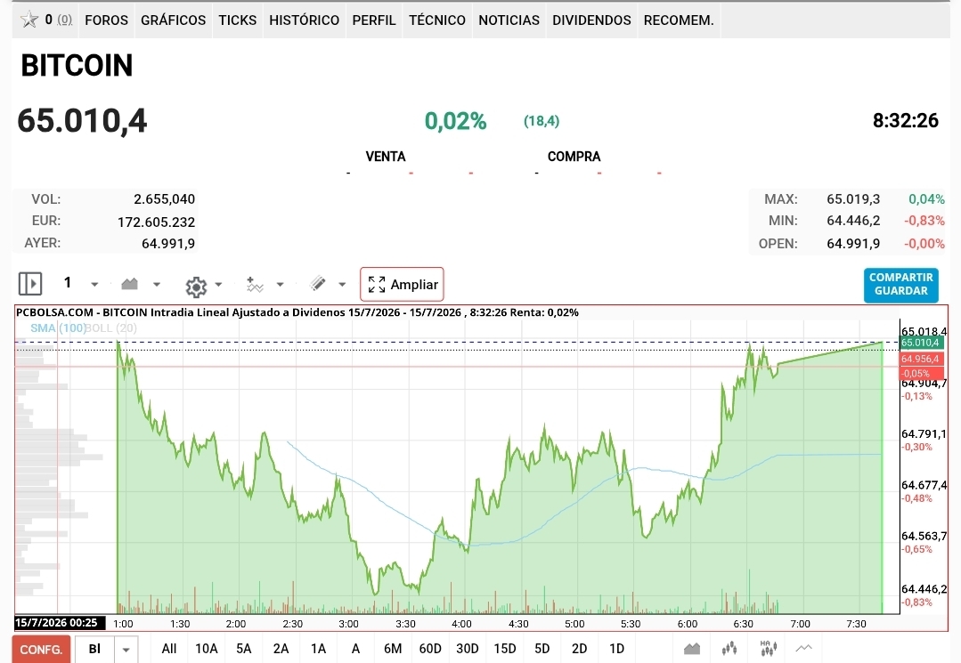Expand the interval dropdown showing 1
Screen dimensions: 961x663
pos(94,285)
